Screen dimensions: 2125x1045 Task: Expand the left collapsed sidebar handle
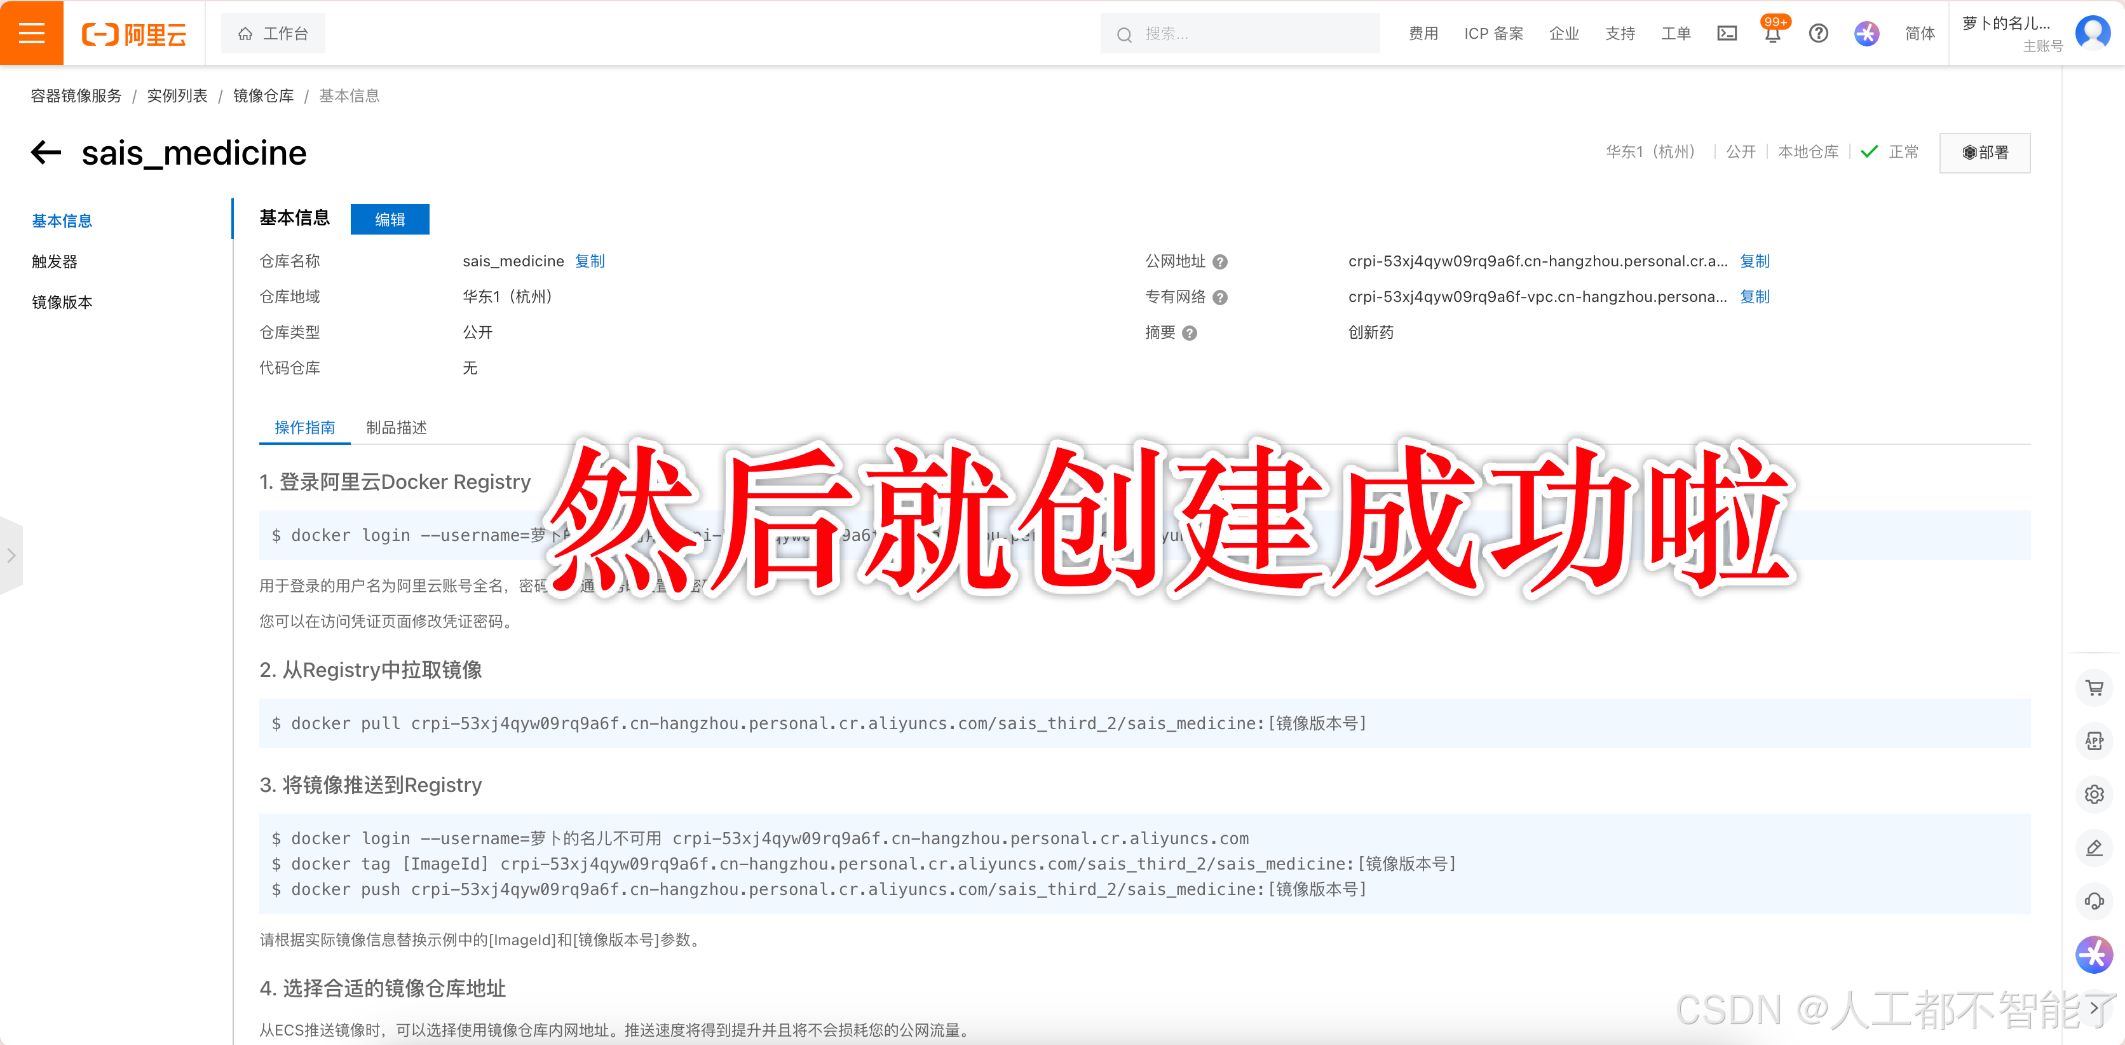pyautogui.click(x=11, y=556)
